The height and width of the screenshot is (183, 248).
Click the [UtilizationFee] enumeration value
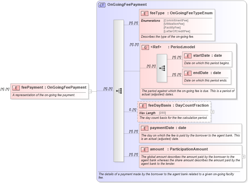point(174,24)
